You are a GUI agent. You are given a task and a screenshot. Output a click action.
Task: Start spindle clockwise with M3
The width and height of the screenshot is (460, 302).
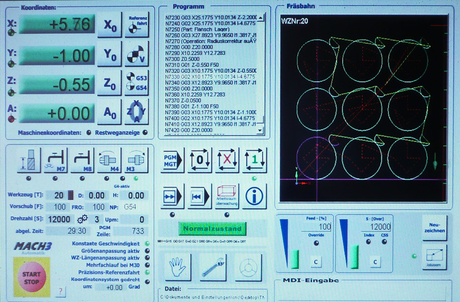[x=136, y=160]
